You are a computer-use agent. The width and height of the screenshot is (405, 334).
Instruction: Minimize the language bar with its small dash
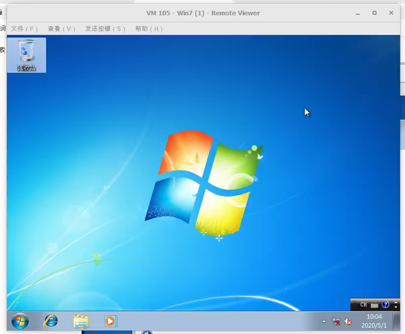[x=396, y=302]
